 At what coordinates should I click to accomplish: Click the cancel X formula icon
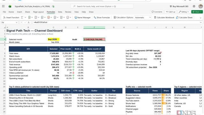[x=22, y=22]
